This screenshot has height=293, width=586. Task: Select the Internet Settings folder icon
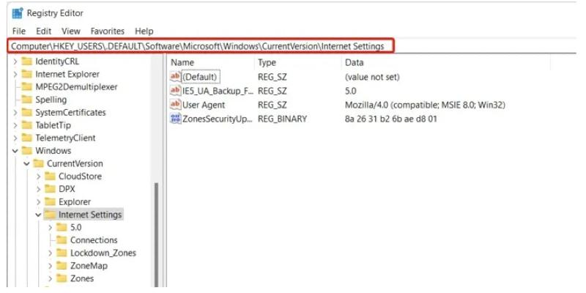pyautogui.click(x=50, y=215)
